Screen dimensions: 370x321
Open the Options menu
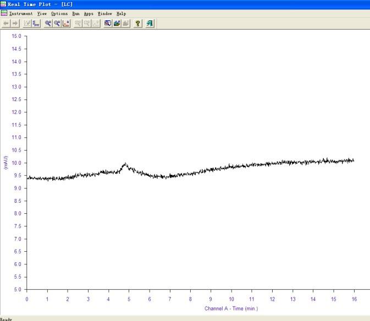pyautogui.click(x=59, y=14)
